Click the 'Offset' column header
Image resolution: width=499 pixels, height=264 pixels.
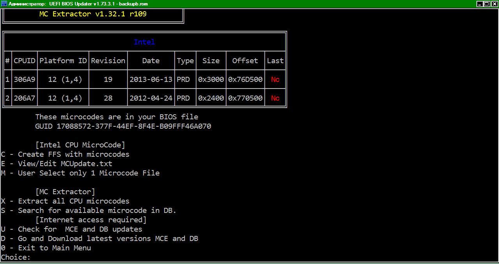245,61
